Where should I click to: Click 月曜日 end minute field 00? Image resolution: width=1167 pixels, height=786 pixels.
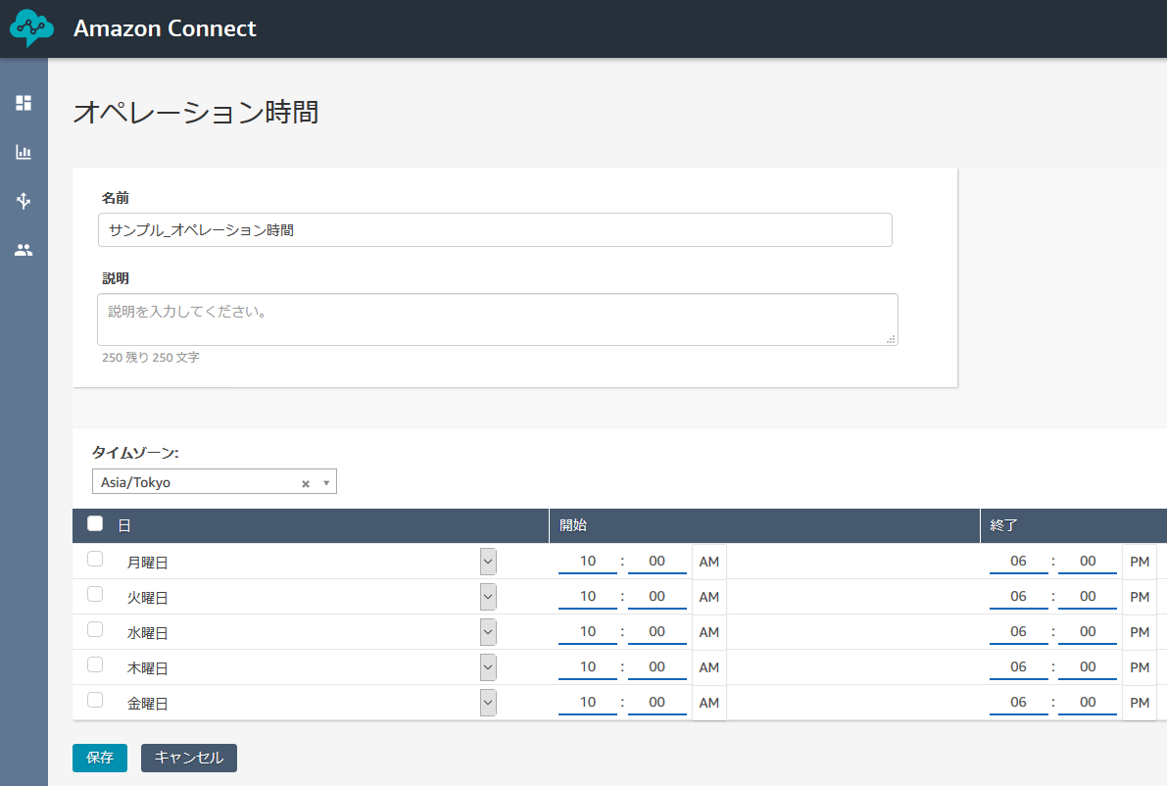tap(1088, 562)
